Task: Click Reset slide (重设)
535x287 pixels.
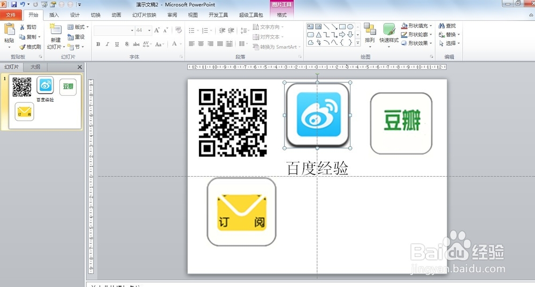Action: pos(76,37)
